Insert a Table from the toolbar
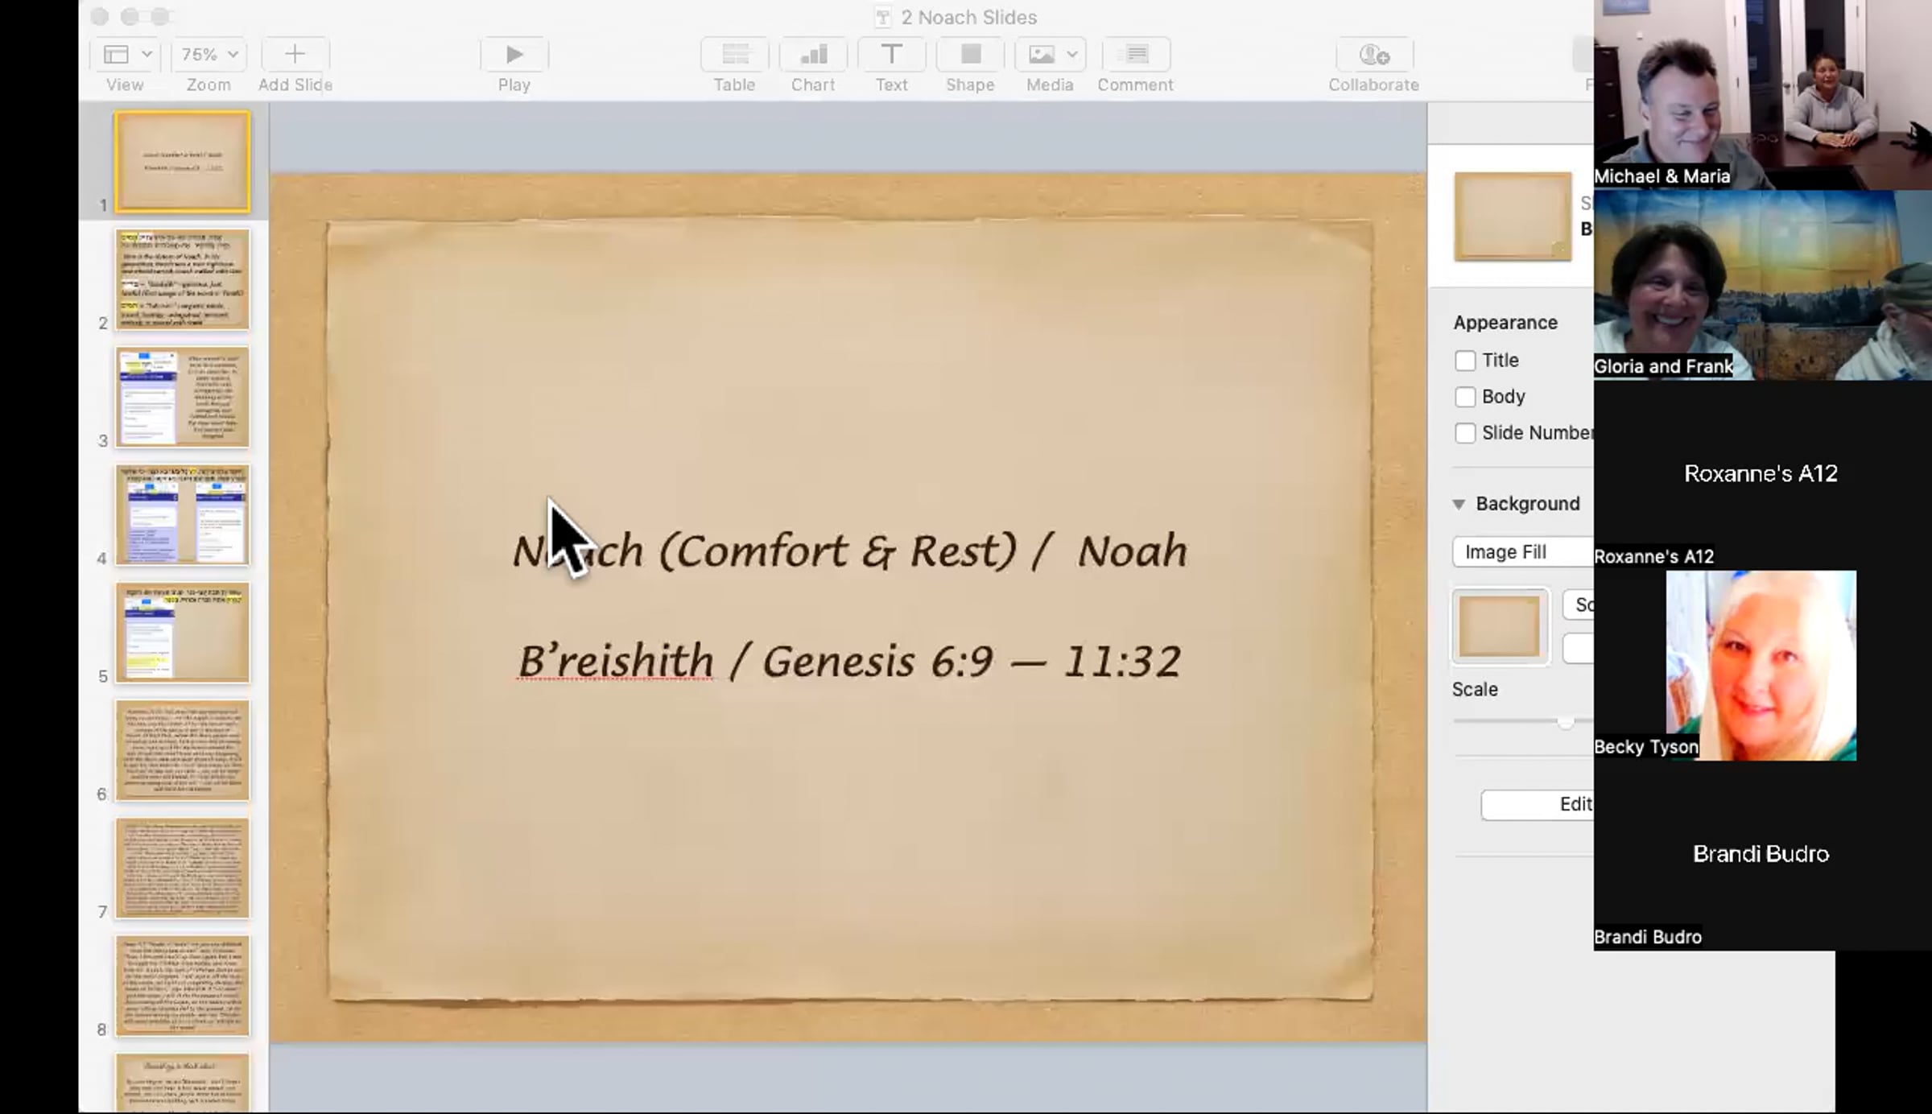Image resolution: width=1932 pixels, height=1114 pixels. coord(734,55)
